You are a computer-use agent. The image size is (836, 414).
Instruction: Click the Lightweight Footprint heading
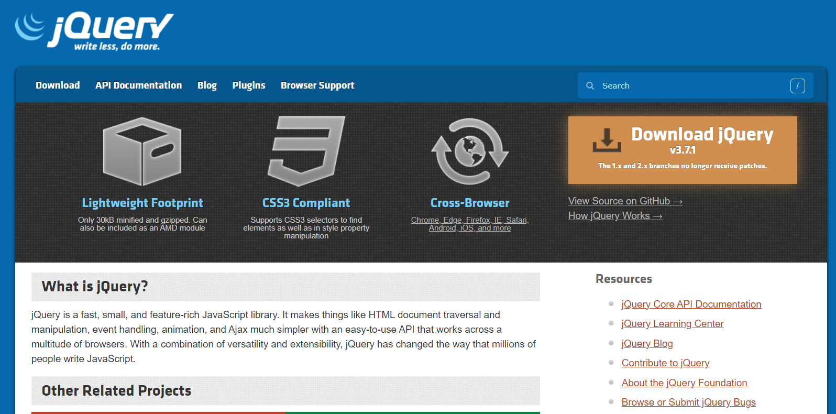[x=142, y=203]
